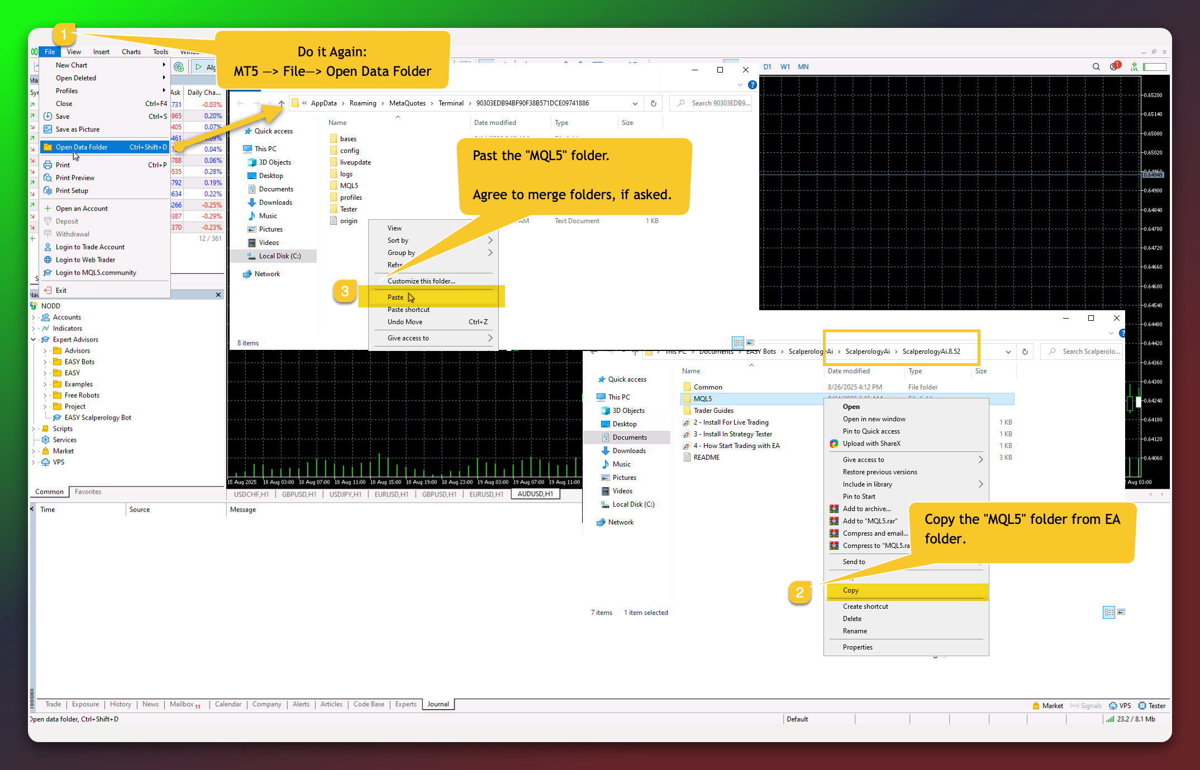Open the address bar history dropdown
This screenshot has height=770, width=1200.
pyautogui.click(x=635, y=103)
